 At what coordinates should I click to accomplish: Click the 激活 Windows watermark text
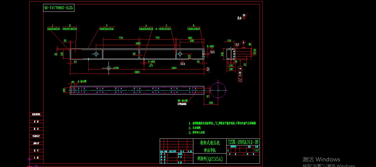coord(321,159)
